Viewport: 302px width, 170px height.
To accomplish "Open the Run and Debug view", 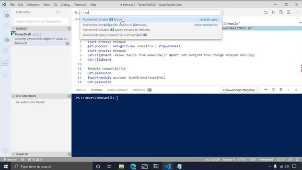I will (x=5, y=51).
